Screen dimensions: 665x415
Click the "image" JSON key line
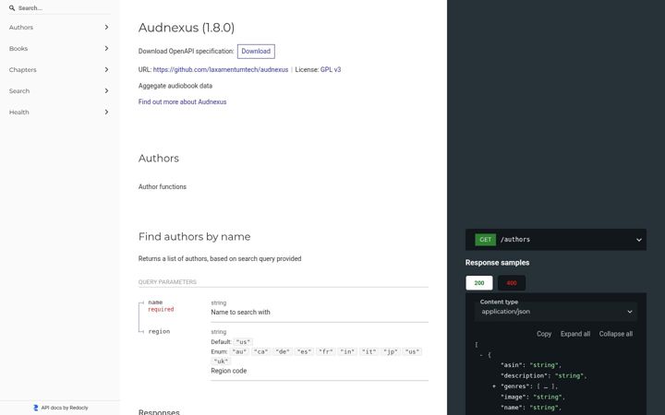coord(533,397)
